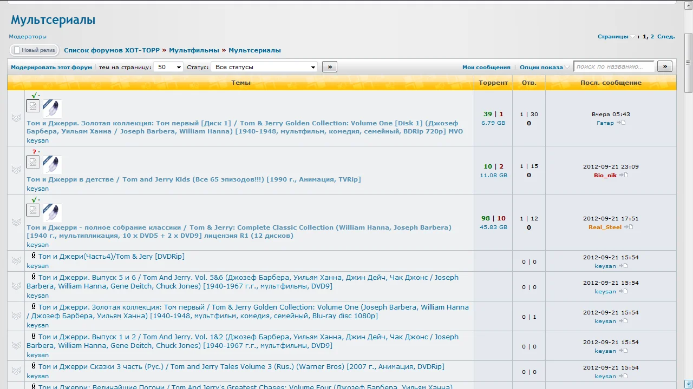Click the red question mark status on the Tom and Jerry Kids topic
The height and width of the screenshot is (389, 693).
point(34,152)
